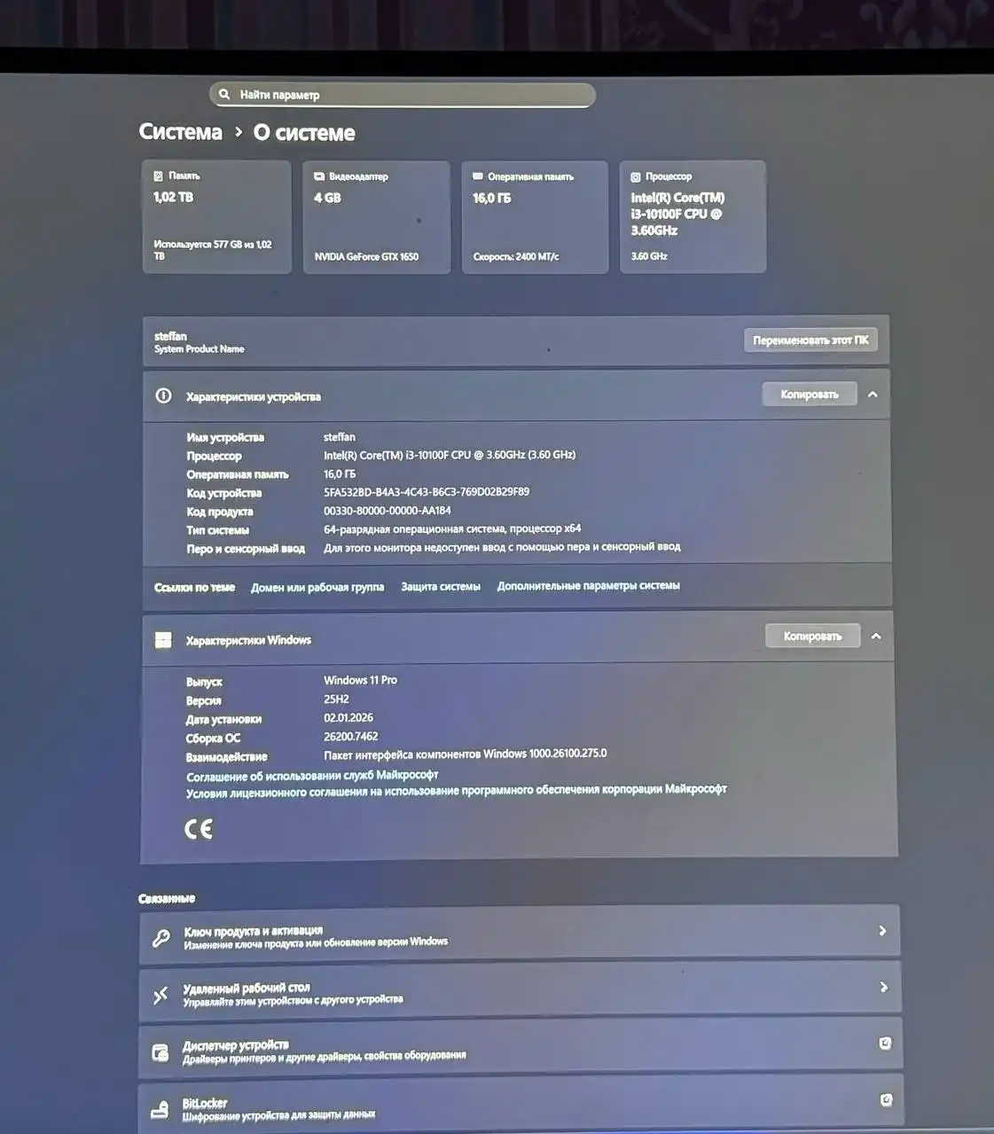Screen dimensions: 994x1134
Task: Open Дополнительные параметры системы link
Action: (589, 585)
